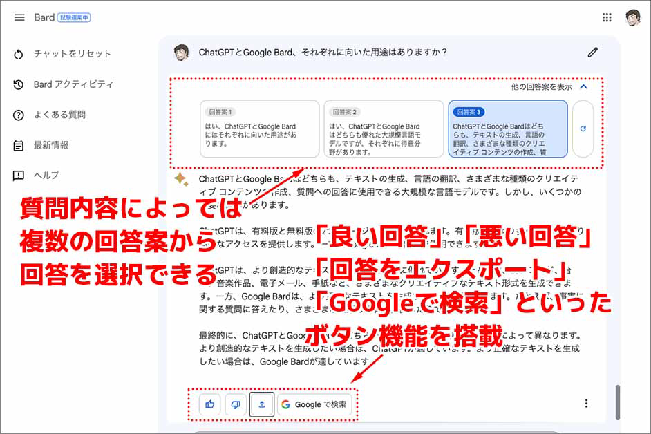This screenshot has height=434, width=651.
Task: Open the three-dot more options menu
Action: 586,404
